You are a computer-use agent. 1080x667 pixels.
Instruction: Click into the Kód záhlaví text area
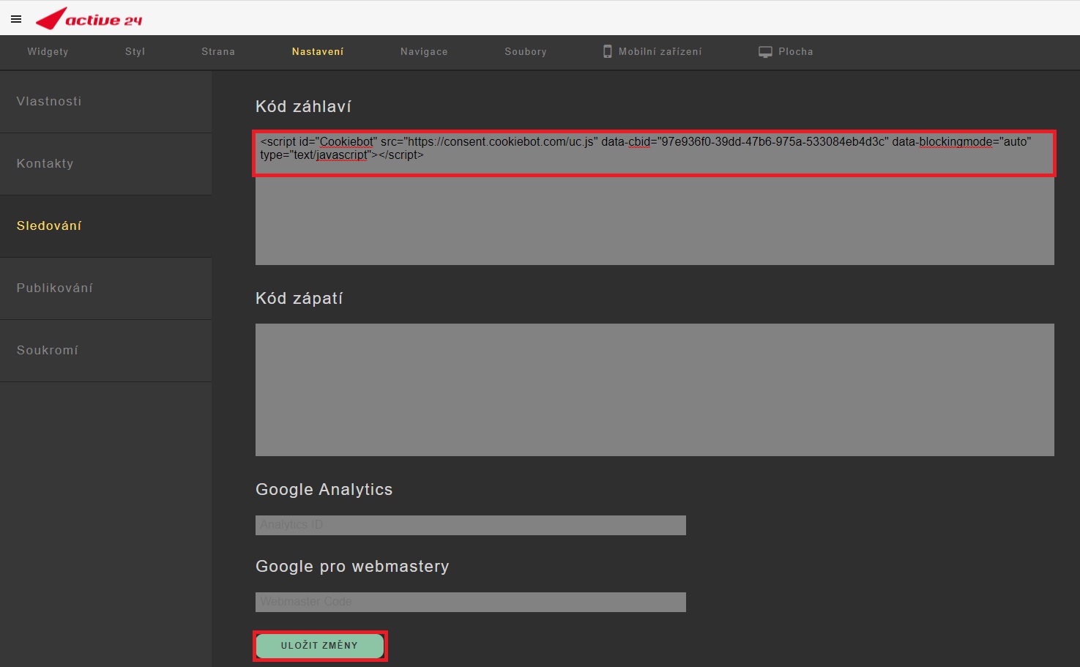655,198
